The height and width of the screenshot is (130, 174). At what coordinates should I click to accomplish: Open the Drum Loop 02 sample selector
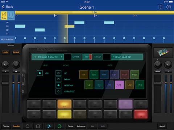127,57
